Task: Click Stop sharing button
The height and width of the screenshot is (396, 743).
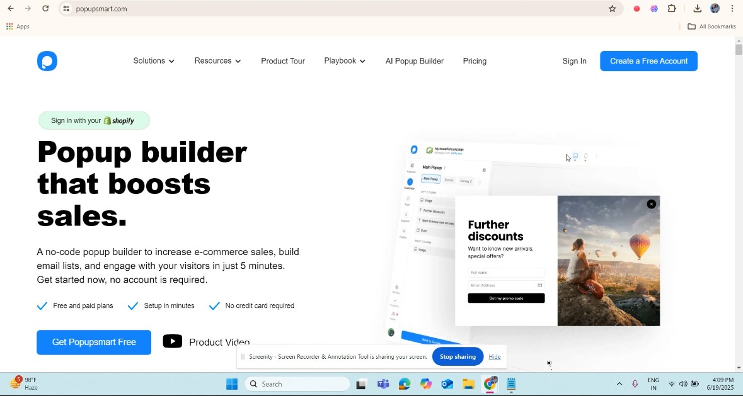Action: pos(458,357)
